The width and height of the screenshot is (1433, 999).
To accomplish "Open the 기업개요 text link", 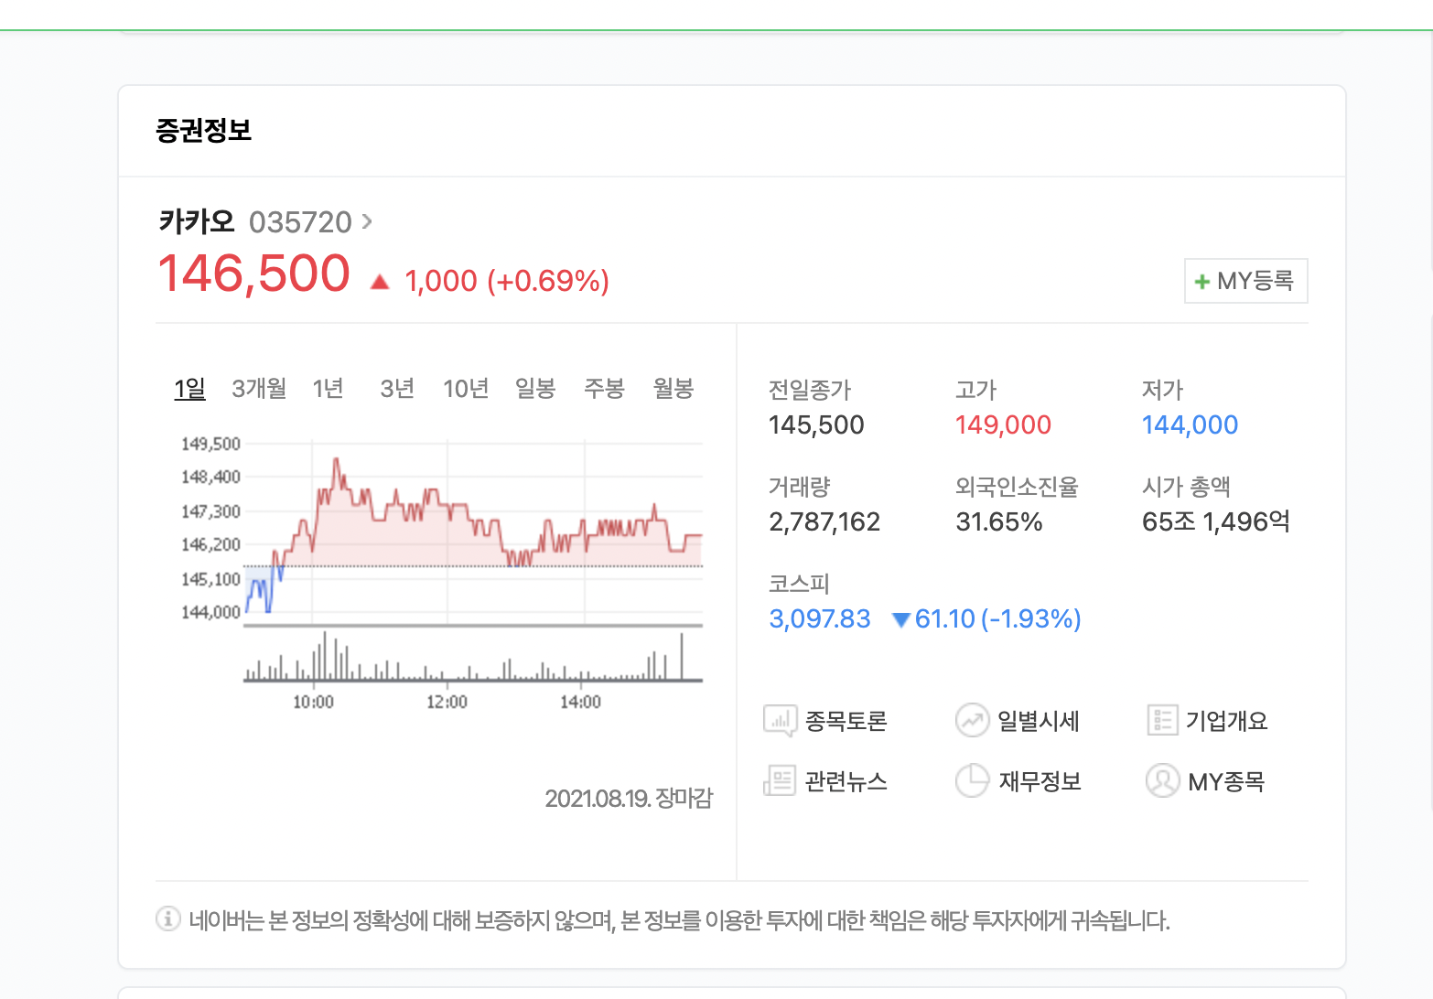I will coord(1226,721).
